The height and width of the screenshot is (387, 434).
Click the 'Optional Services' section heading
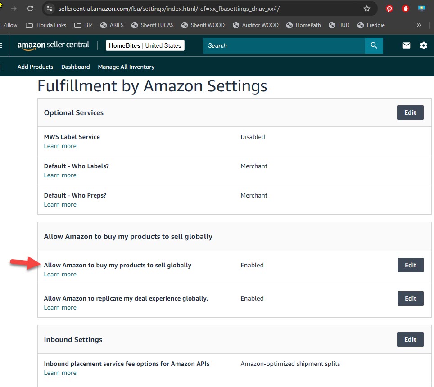[74, 113]
